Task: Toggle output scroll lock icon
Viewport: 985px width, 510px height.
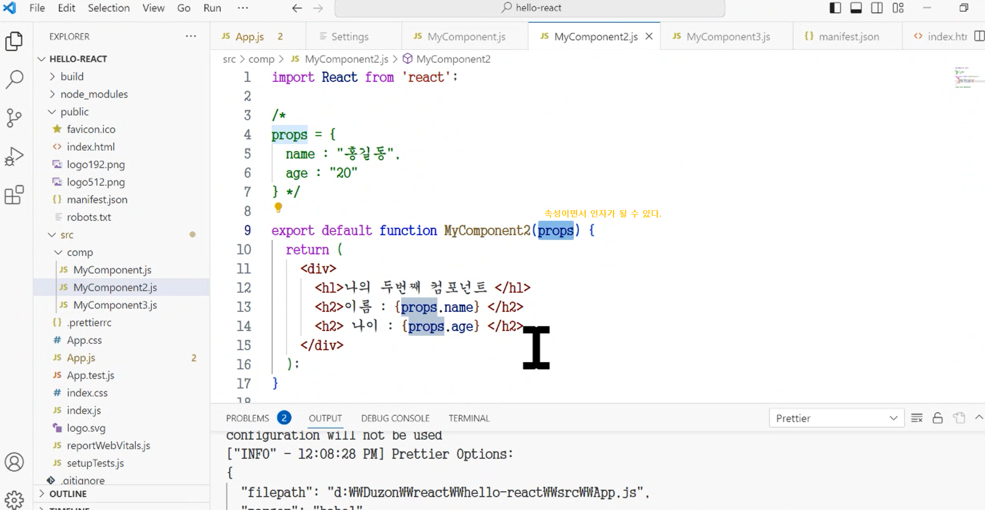Action: [938, 418]
